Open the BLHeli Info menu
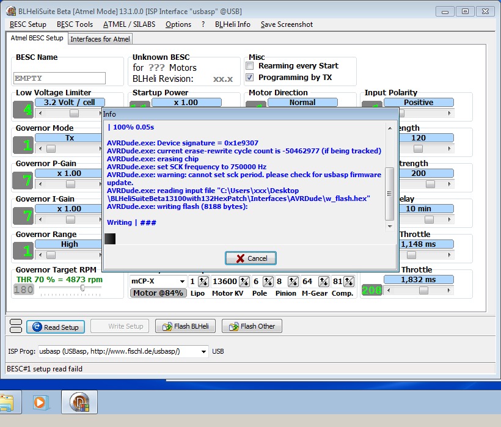 (x=232, y=24)
